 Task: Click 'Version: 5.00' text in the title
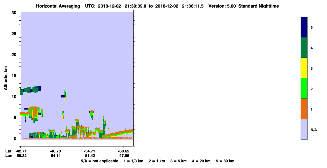point(222,6)
